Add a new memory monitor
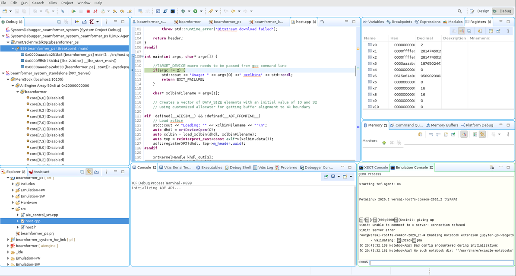This screenshot has height=276, width=516. [x=384, y=143]
